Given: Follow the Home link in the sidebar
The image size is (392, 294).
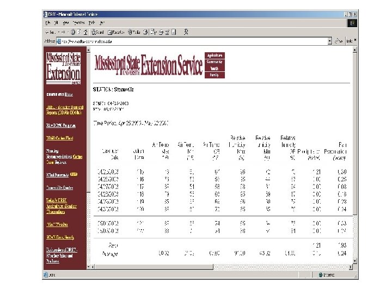Looking at the screenshot, I should tap(69, 95).
